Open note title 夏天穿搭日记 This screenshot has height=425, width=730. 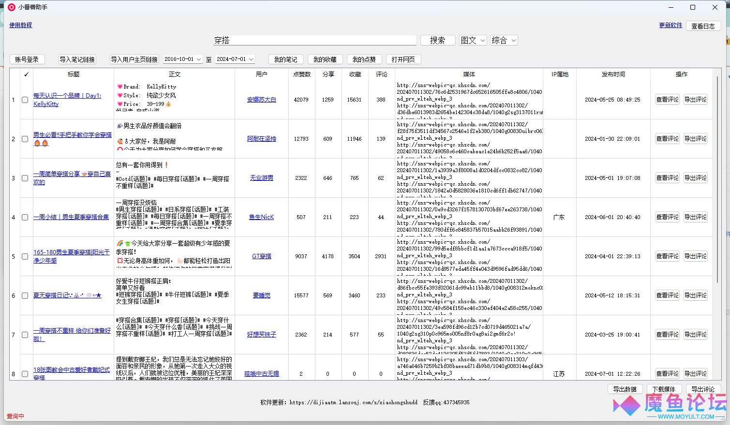[67, 295]
